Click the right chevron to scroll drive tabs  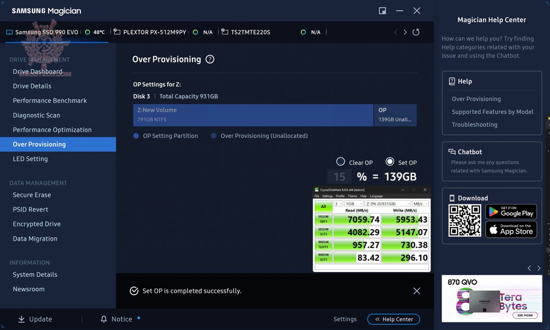pos(405,32)
